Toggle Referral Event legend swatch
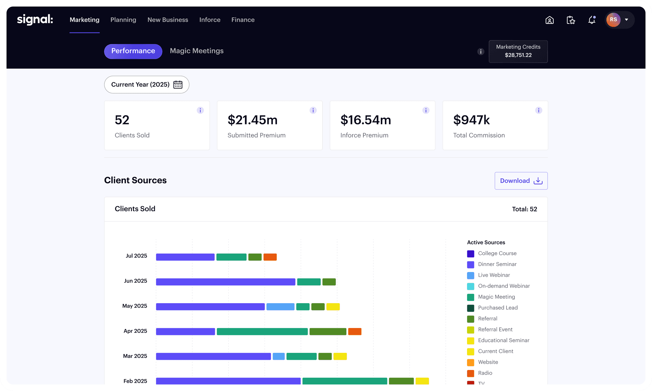The height and width of the screenshot is (391, 652). coord(471,330)
